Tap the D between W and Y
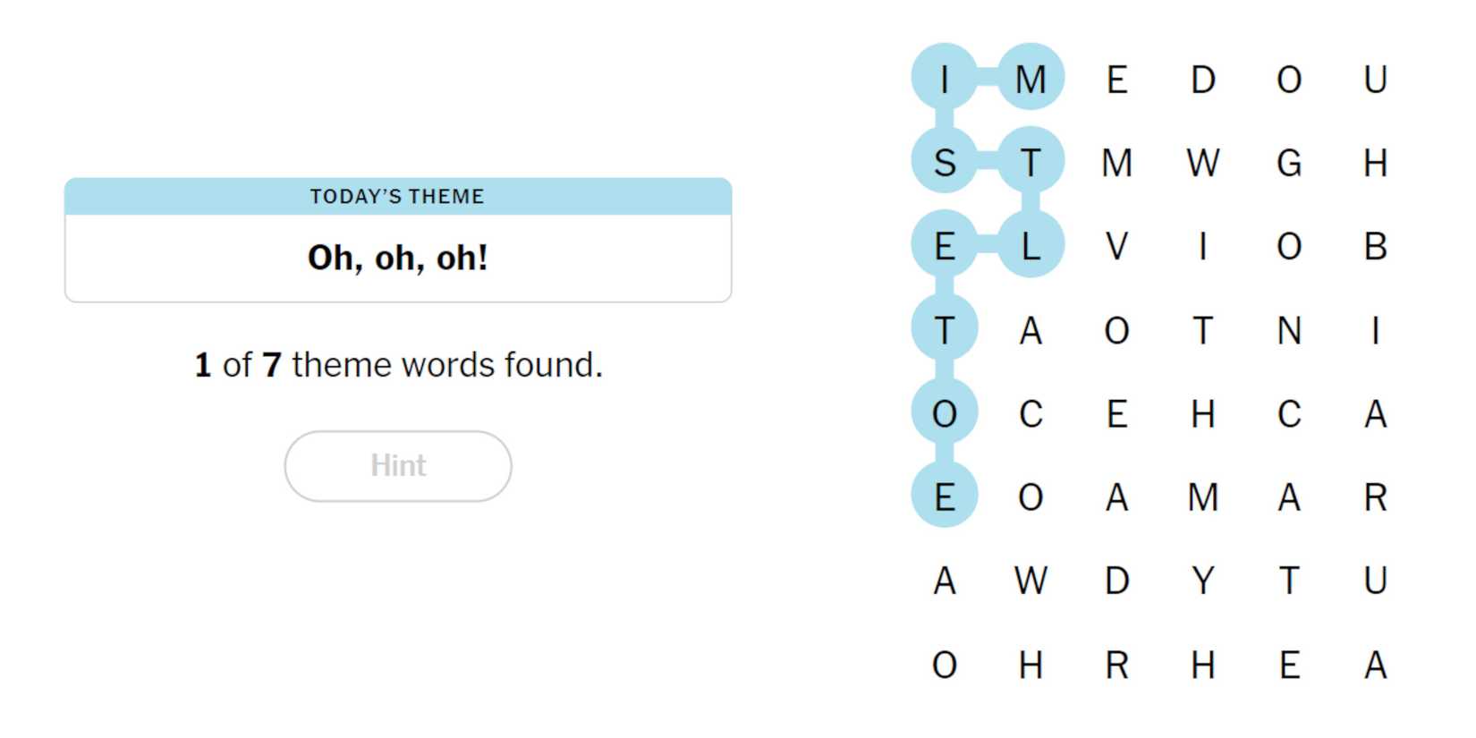Image resolution: width=1476 pixels, height=738 pixels. click(x=1116, y=581)
